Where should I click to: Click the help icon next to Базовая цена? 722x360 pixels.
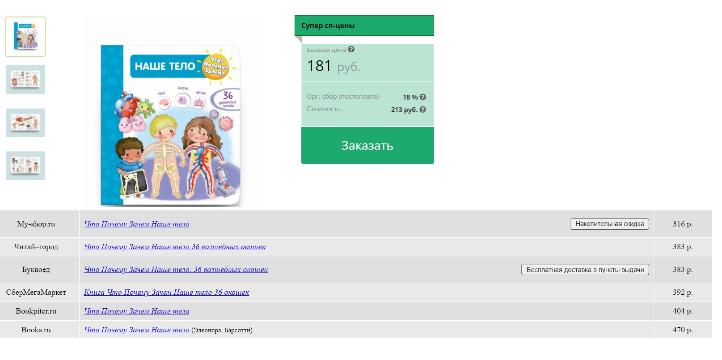(x=351, y=50)
